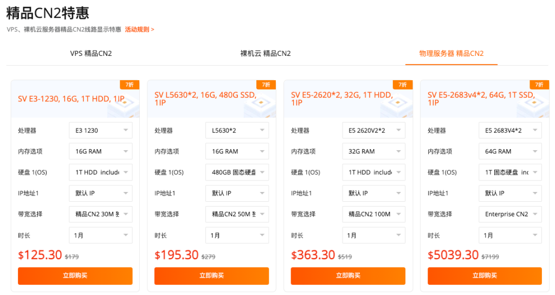Click the SV L5630*2, 16G, 480G SSD title
Screen dimensions: 555x295
point(205,99)
